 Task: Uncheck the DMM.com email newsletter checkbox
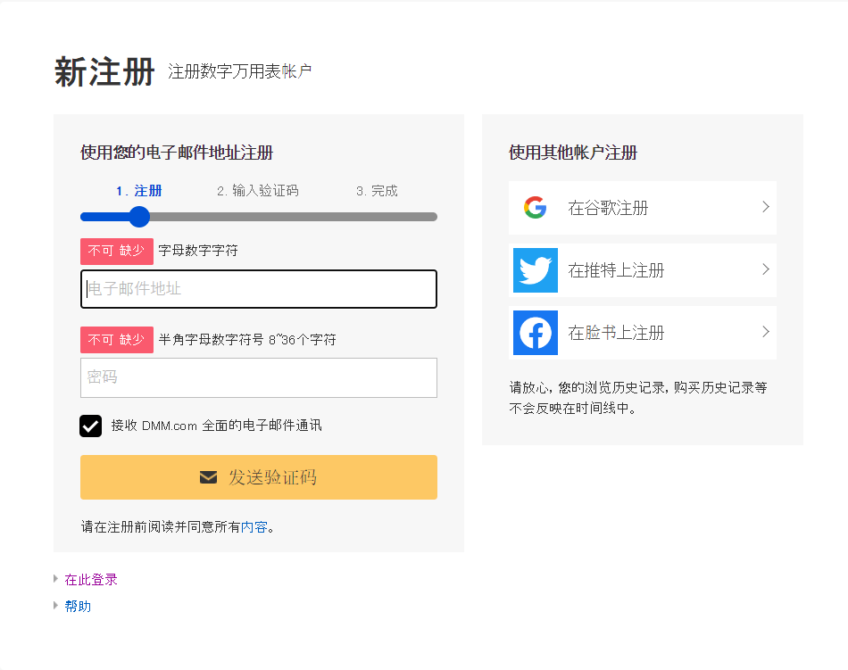pos(90,426)
